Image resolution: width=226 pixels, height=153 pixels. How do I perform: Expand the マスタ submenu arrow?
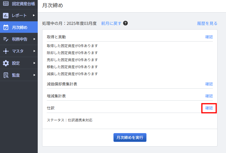[34, 51]
